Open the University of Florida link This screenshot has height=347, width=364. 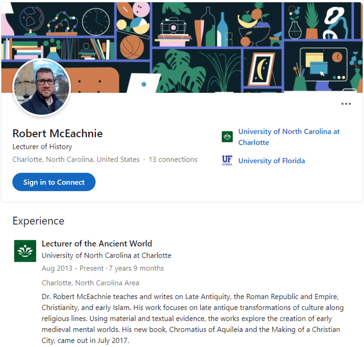tap(271, 161)
